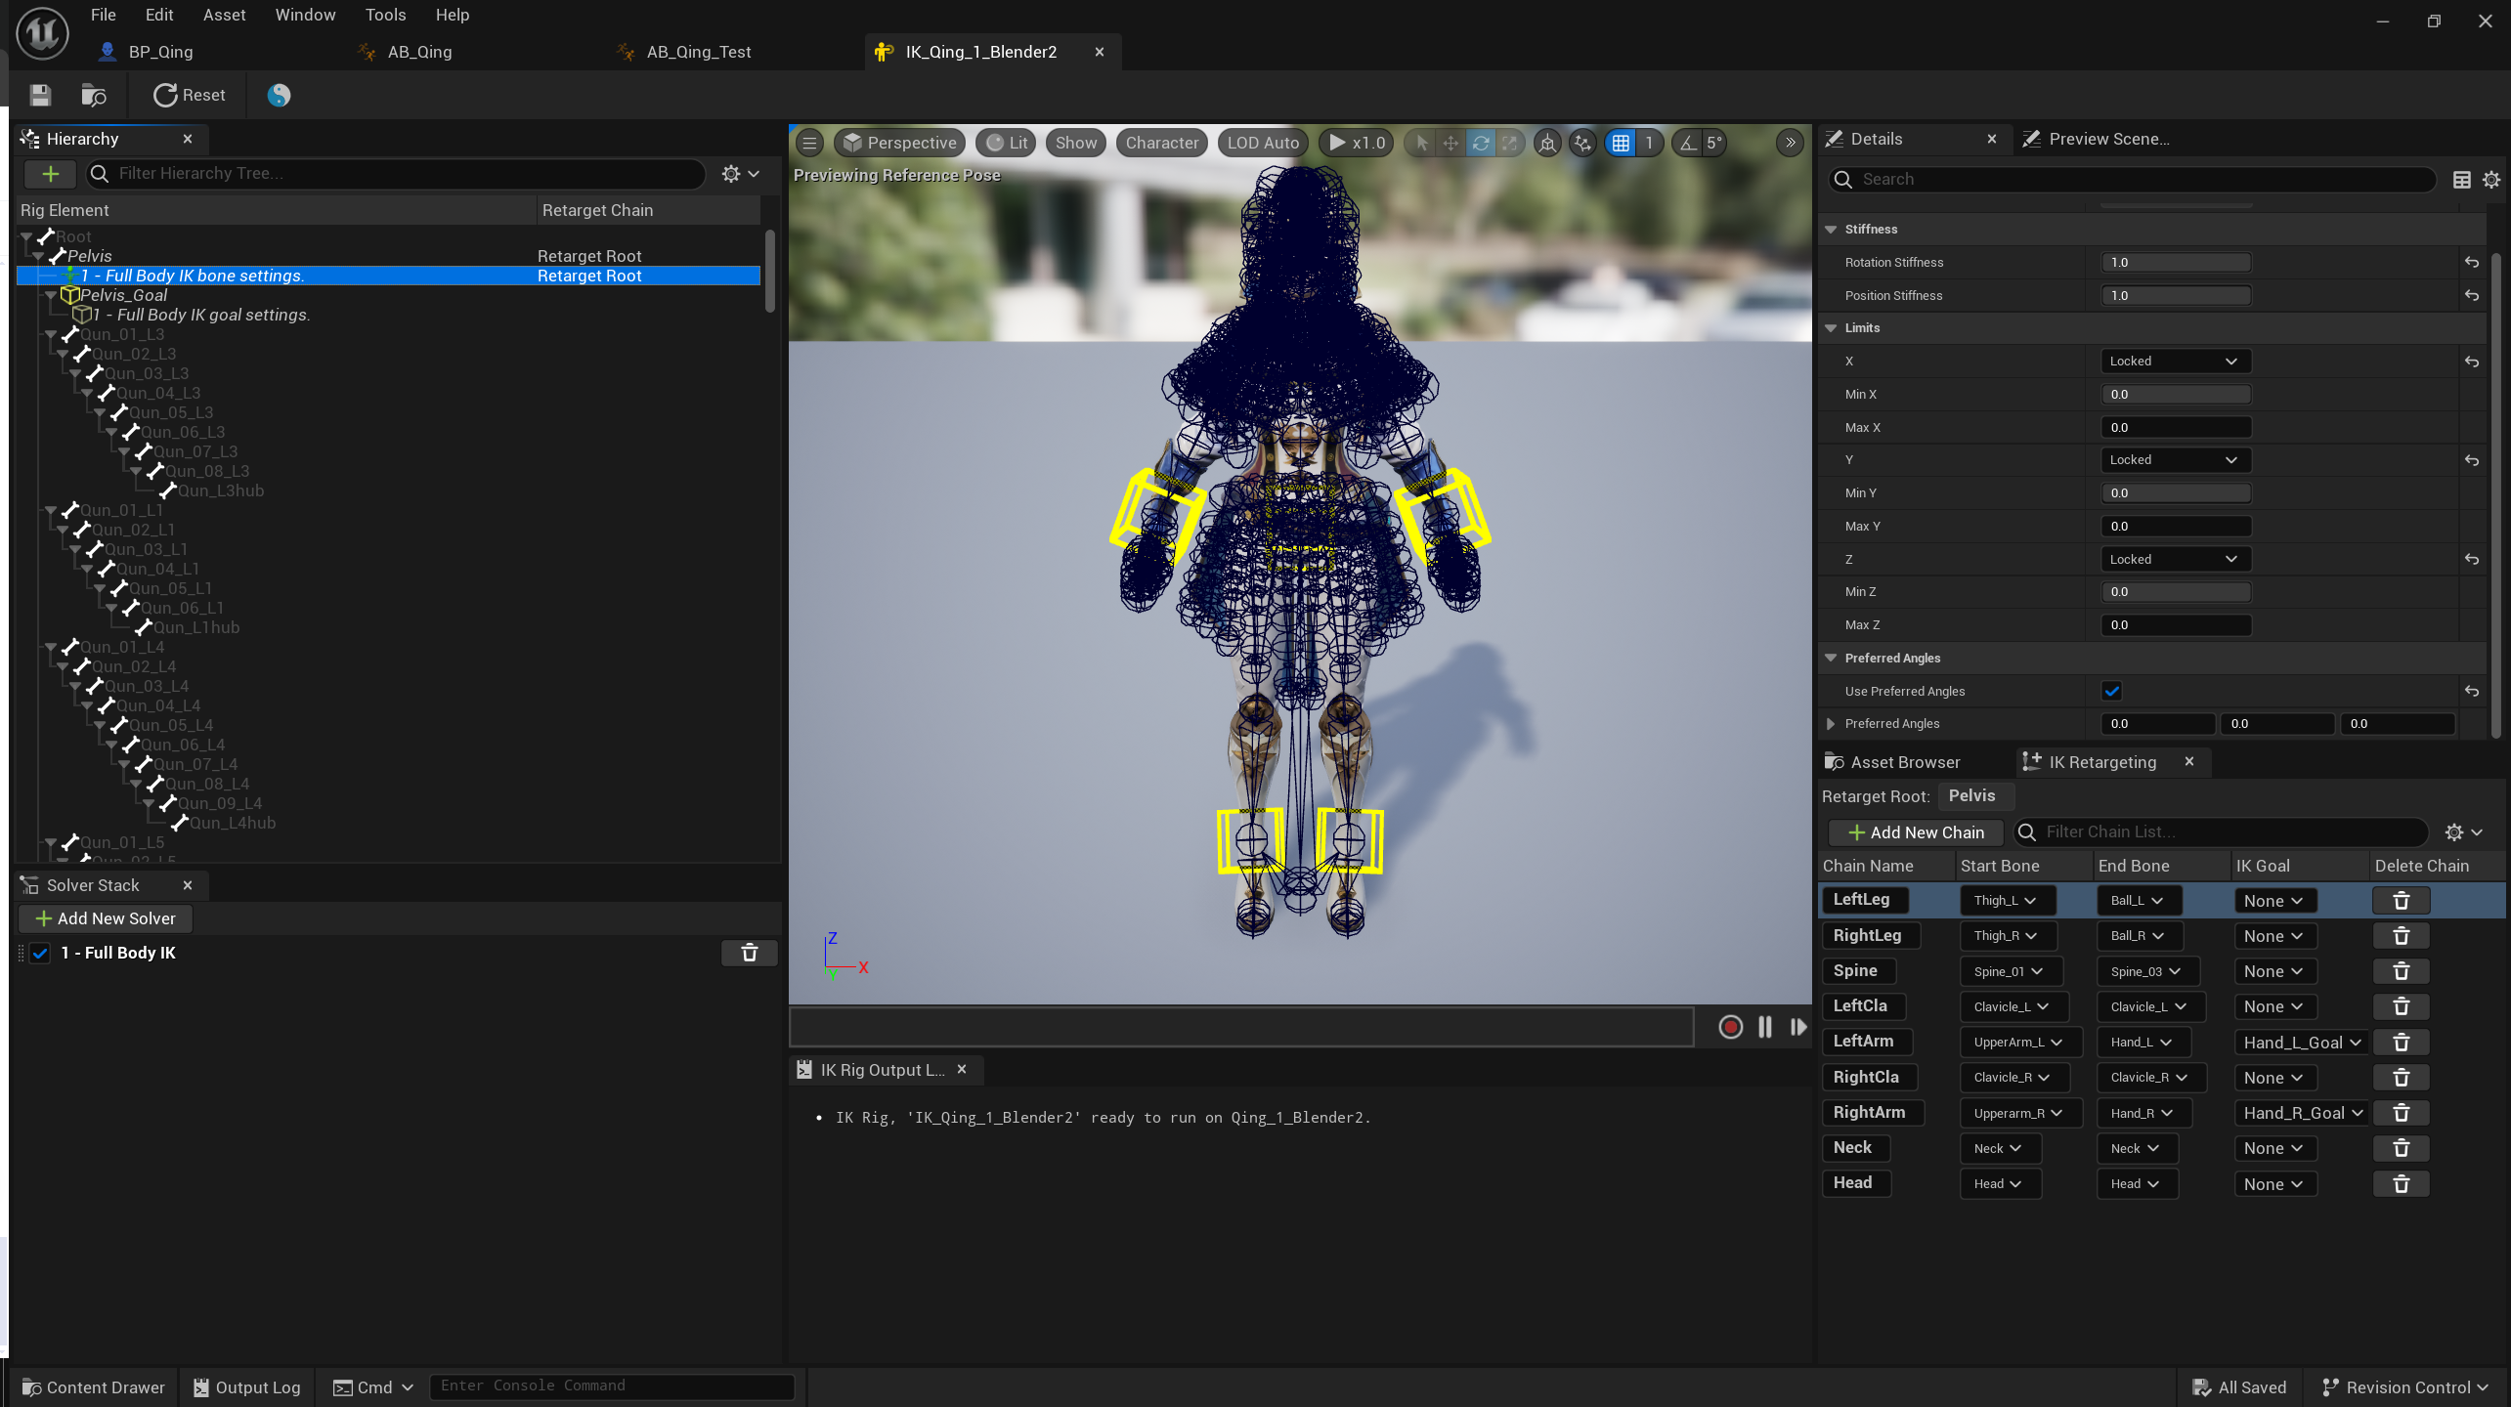Switch to the AB_Qing_Test tab
This screenshot has height=1407, width=2511.
click(x=698, y=52)
